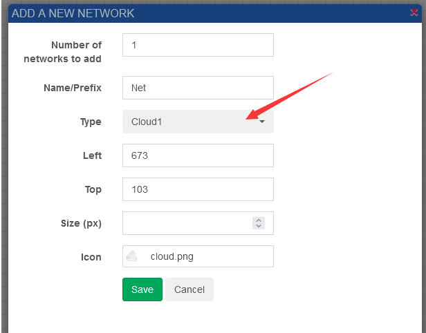Expand the Type dropdown caret arrow
Image resolution: width=426 pixels, height=333 pixels.
point(262,122)
